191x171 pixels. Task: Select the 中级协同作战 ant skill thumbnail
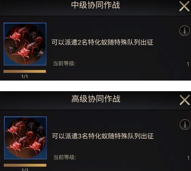click(25, 44)
